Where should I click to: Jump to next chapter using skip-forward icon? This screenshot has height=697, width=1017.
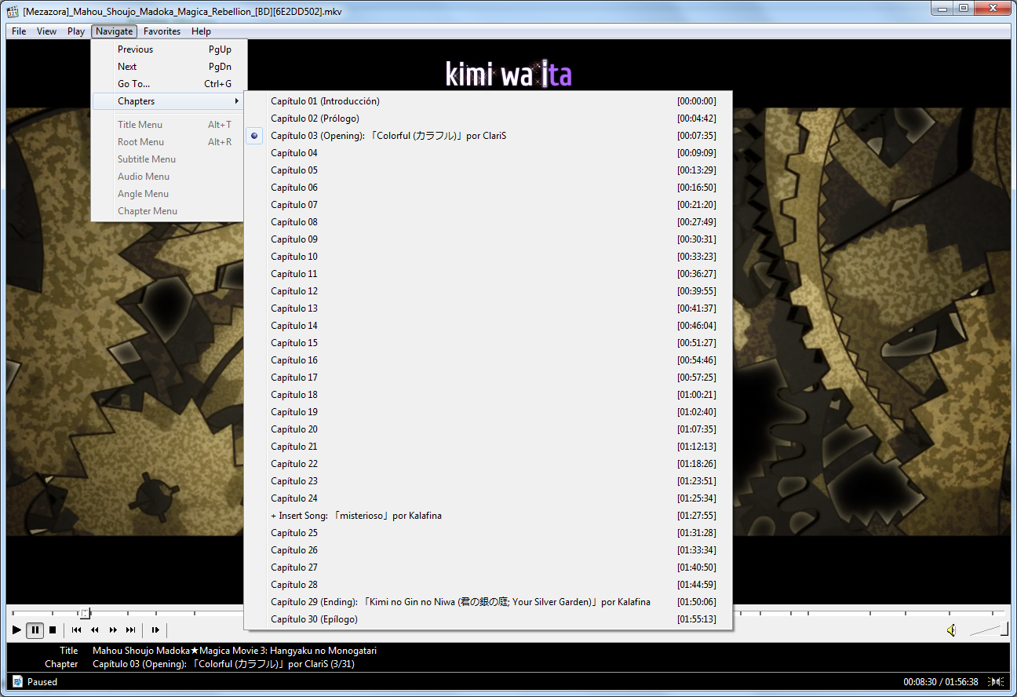[131, 629]
